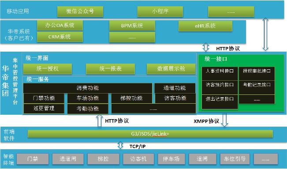Click the 办公OA系统 box

coord(60,25)
